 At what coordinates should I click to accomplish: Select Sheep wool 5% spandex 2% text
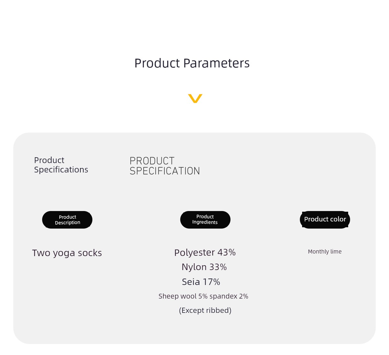[x=203, y=296]
